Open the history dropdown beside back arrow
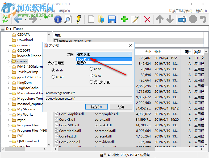This screenshot has width=209, height=158. (25, 19)
